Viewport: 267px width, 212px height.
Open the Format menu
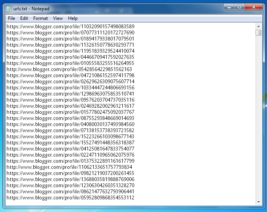tap(41, 18)
